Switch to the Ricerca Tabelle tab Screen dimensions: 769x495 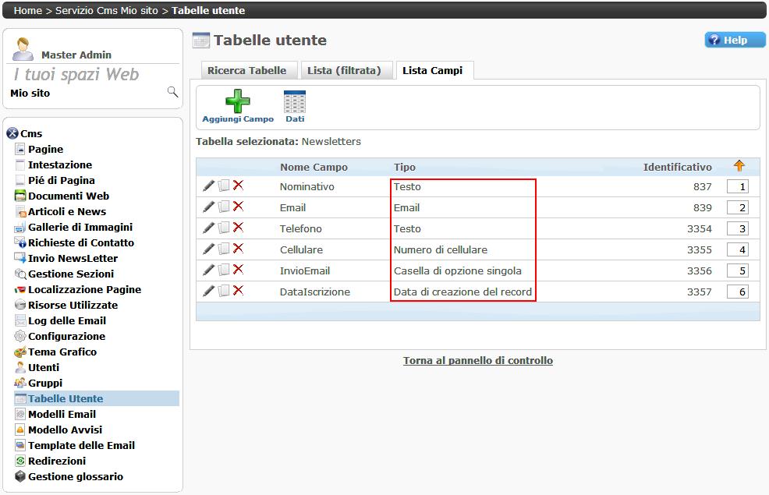(246, 71)
